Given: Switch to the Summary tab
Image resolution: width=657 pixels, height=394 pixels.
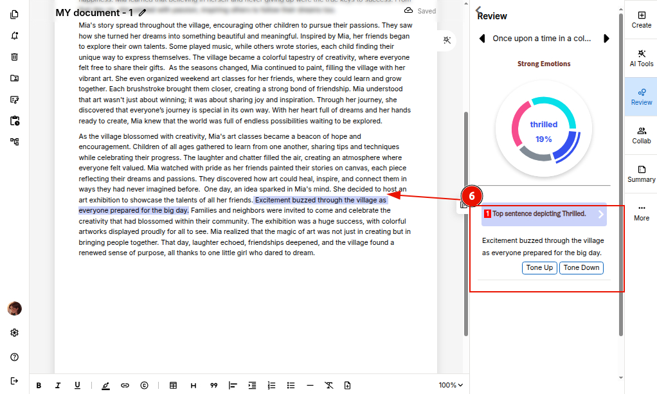Looking at the screenshot, I should click(641, 174).
